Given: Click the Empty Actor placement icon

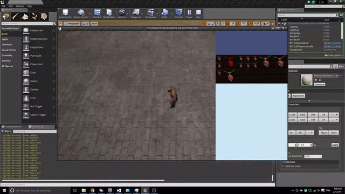Looking at the screenshot, I should coord(26,31).
